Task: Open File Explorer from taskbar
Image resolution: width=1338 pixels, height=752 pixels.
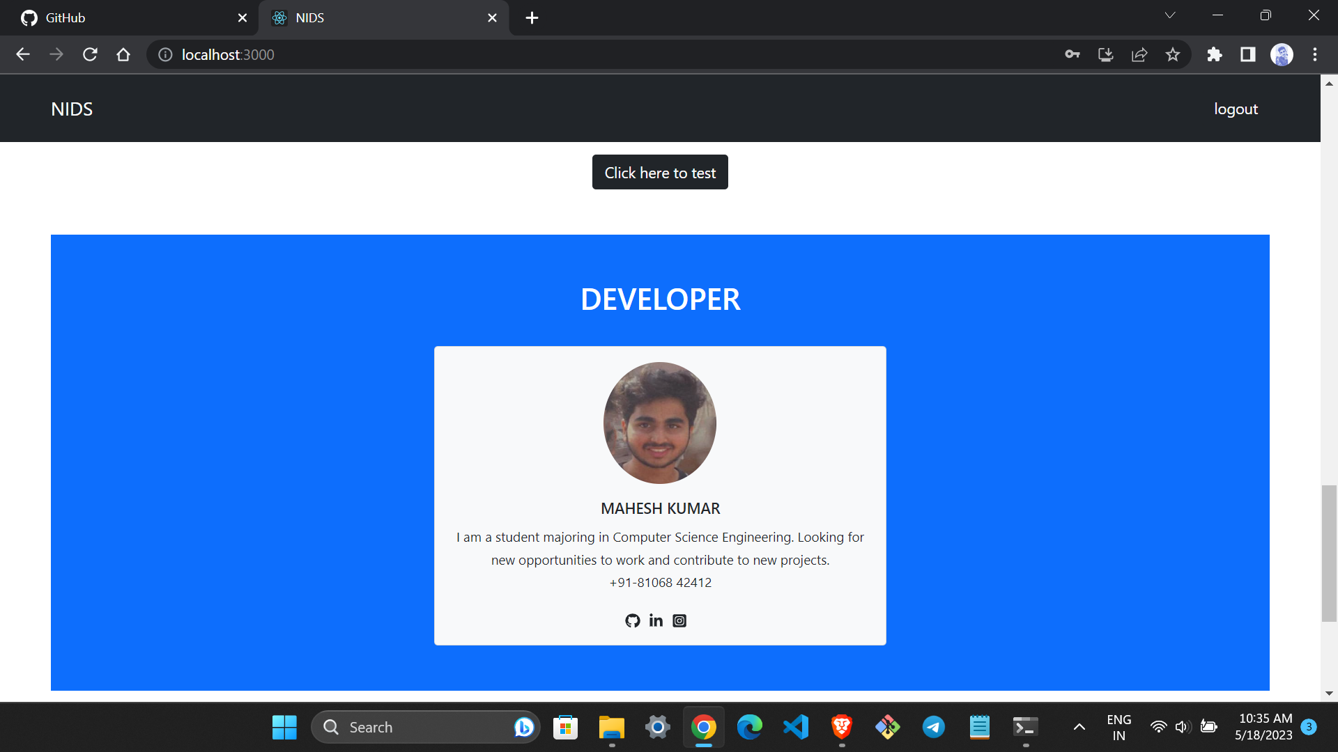Action: pos(612,727)
